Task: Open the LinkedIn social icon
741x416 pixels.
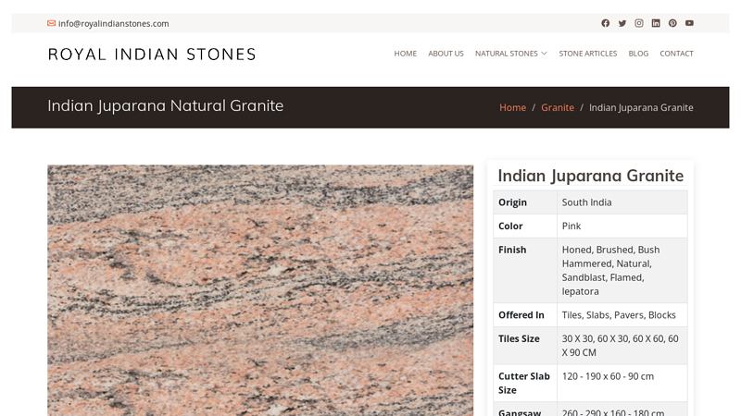Action: click(x=656, y=23)
